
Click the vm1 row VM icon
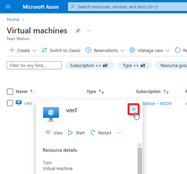click(x=19, y=103)
